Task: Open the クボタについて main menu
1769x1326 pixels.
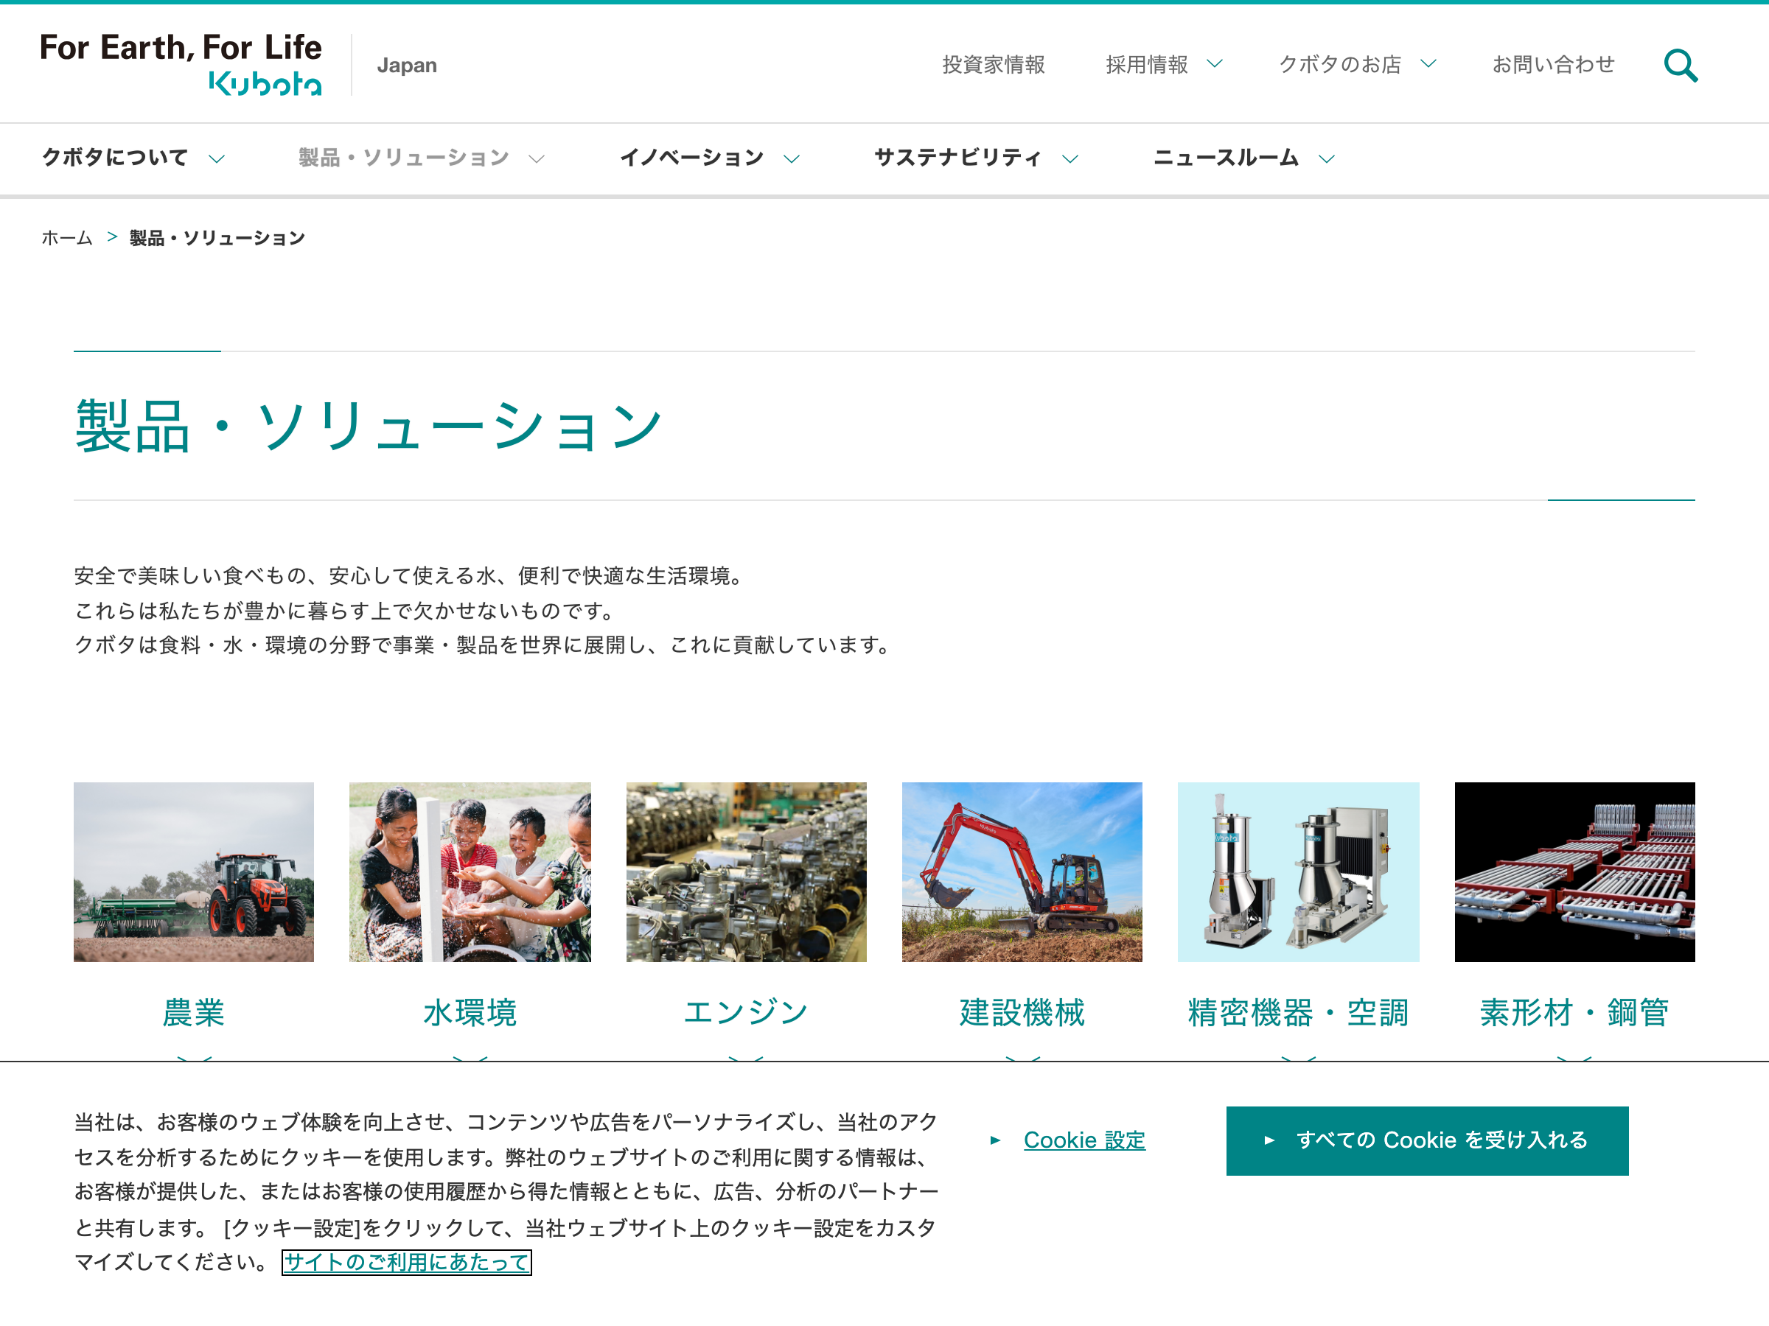Action: click(115, 158)
